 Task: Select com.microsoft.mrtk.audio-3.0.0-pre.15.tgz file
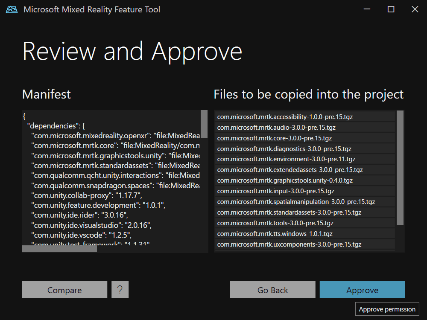coord(305,127)
